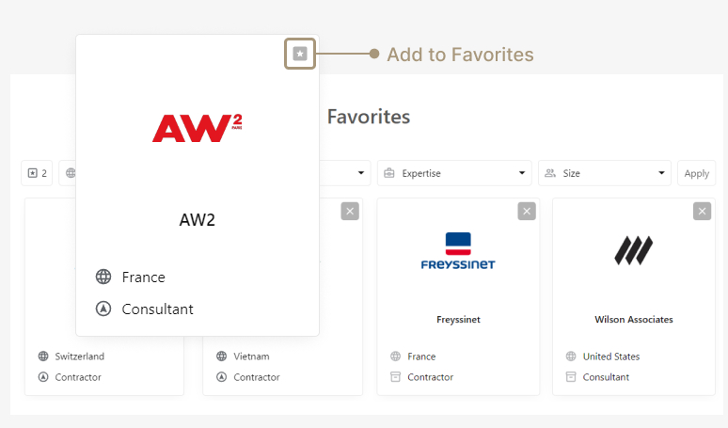Click the red AW2 logo
The width and height of the screenshot is (728, 428).
[x=198, y=128]
